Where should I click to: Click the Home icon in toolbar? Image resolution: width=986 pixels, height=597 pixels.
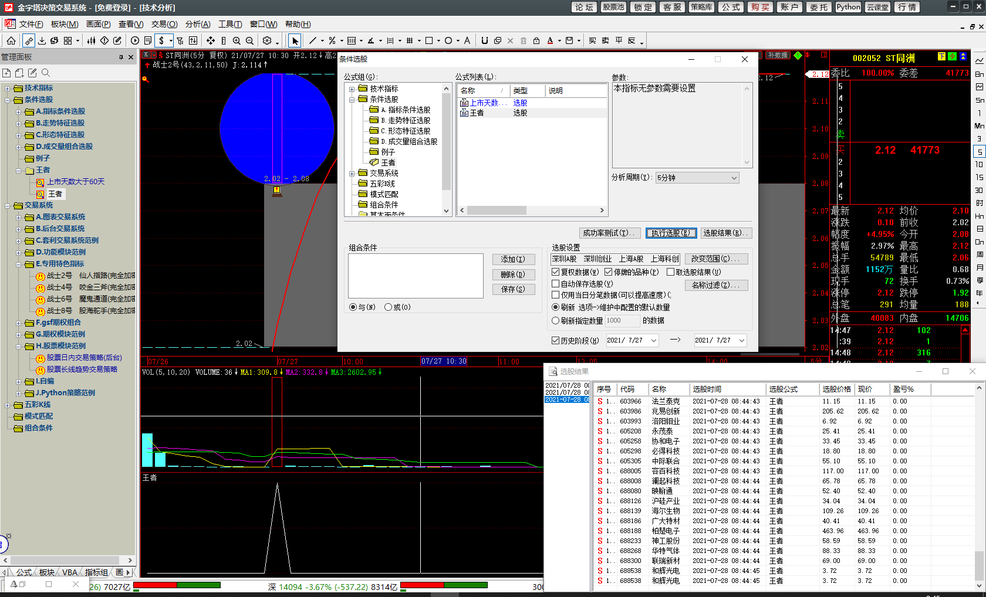point(11,40)
